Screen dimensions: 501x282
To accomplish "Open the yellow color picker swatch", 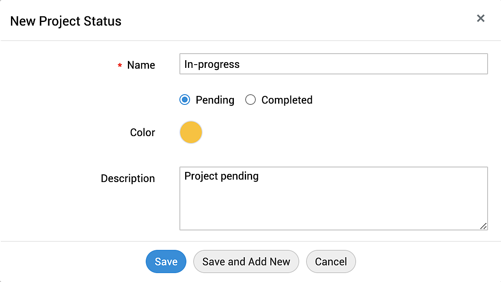I will (x=191, y=132).
